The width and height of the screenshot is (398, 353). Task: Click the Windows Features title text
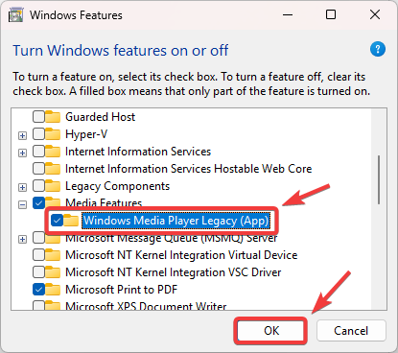pyautogui.click(x=76, y=15)
